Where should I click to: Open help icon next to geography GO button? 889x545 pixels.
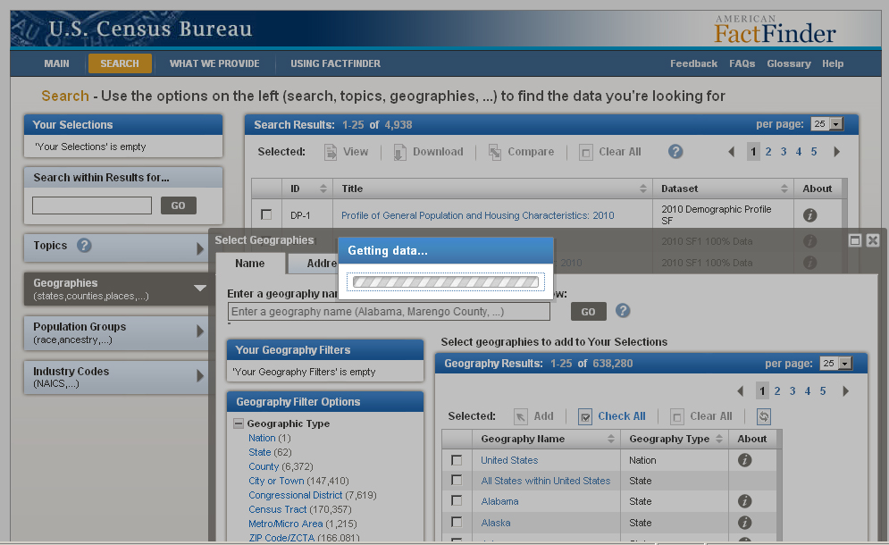click(x=623, y=311)
